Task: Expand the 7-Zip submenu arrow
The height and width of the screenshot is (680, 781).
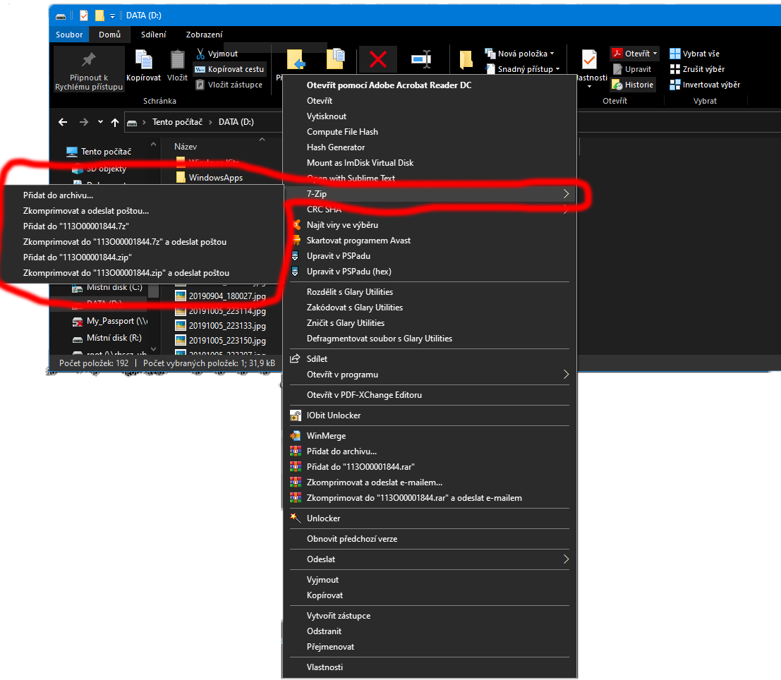Action: (566, 194)
